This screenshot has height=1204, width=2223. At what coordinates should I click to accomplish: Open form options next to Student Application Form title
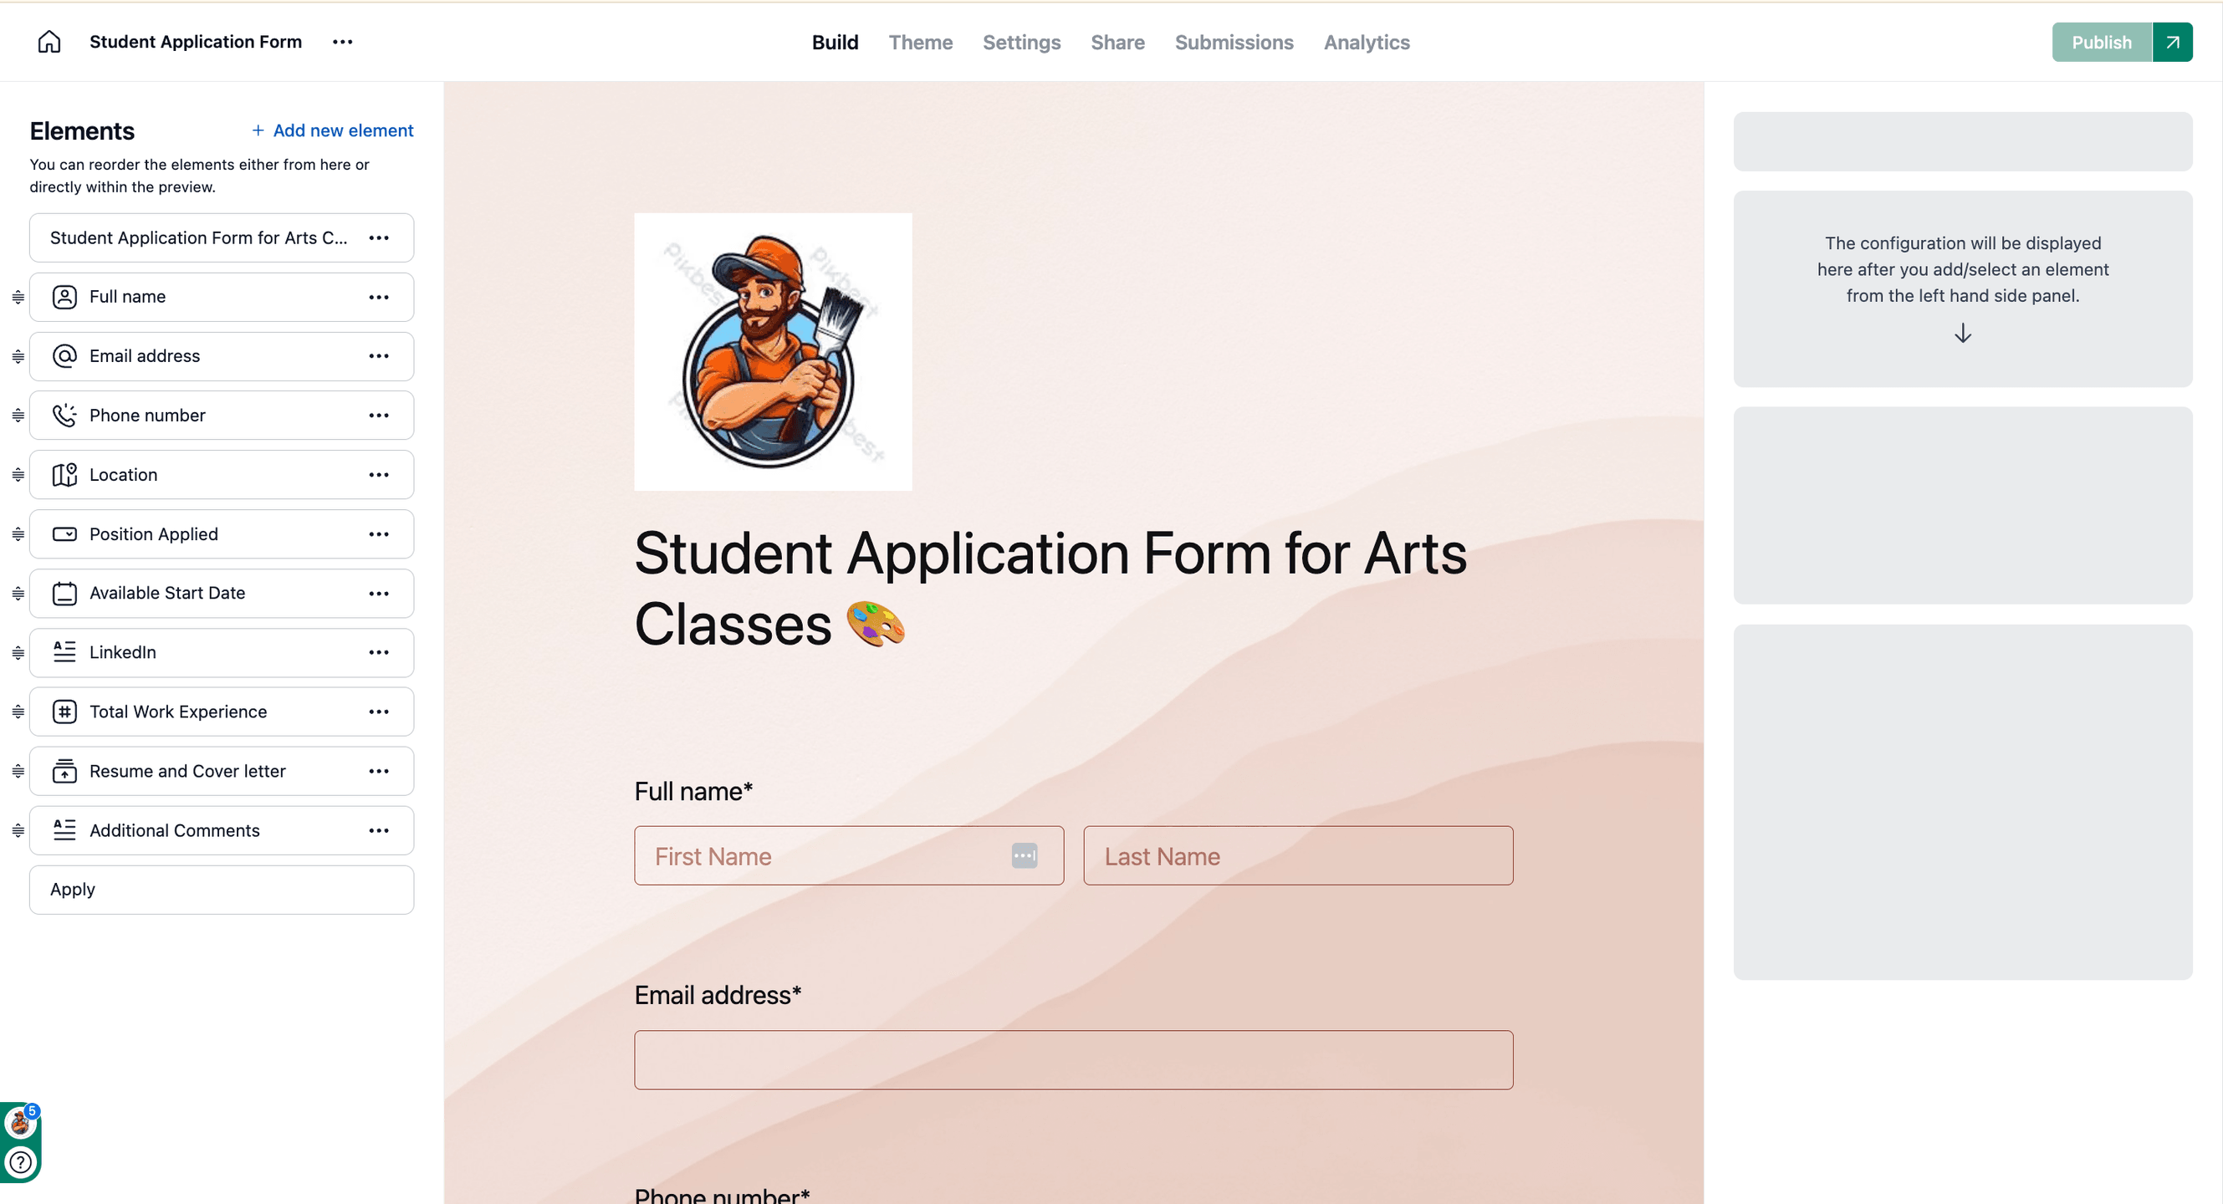click(x=343, y=42)
